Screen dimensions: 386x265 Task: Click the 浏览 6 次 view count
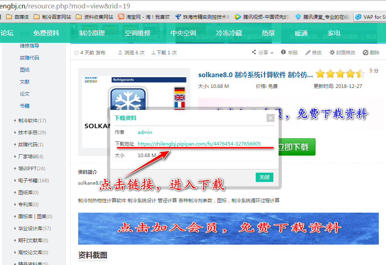[131, 52]
